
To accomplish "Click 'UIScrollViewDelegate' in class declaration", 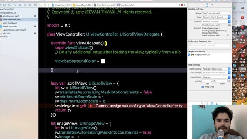I will coord(140,34).
